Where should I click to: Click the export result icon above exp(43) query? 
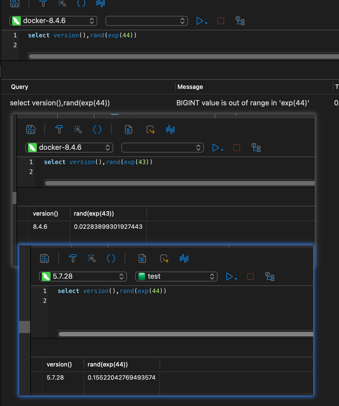(151, 129)
